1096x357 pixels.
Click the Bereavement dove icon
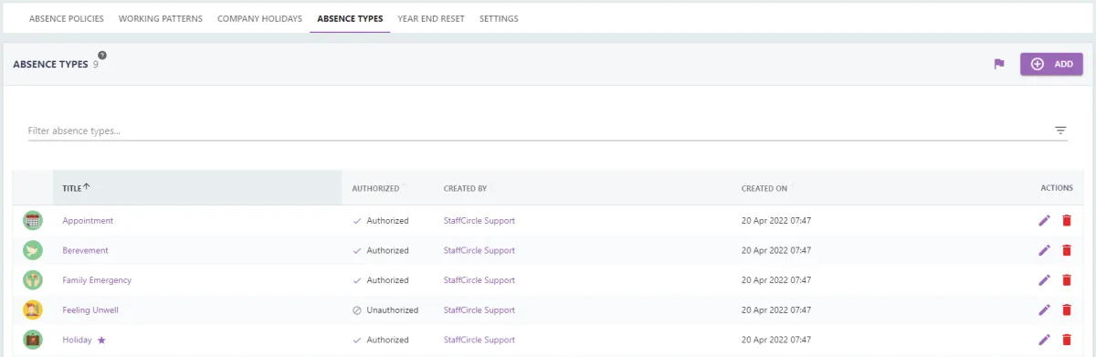click(x=33, y=250)
